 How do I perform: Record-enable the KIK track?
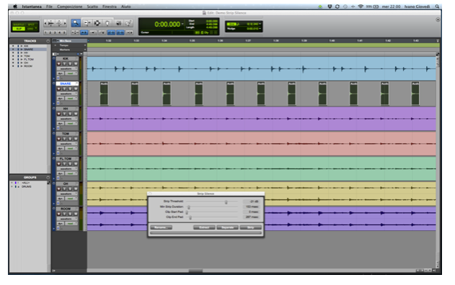coord(58,64)
